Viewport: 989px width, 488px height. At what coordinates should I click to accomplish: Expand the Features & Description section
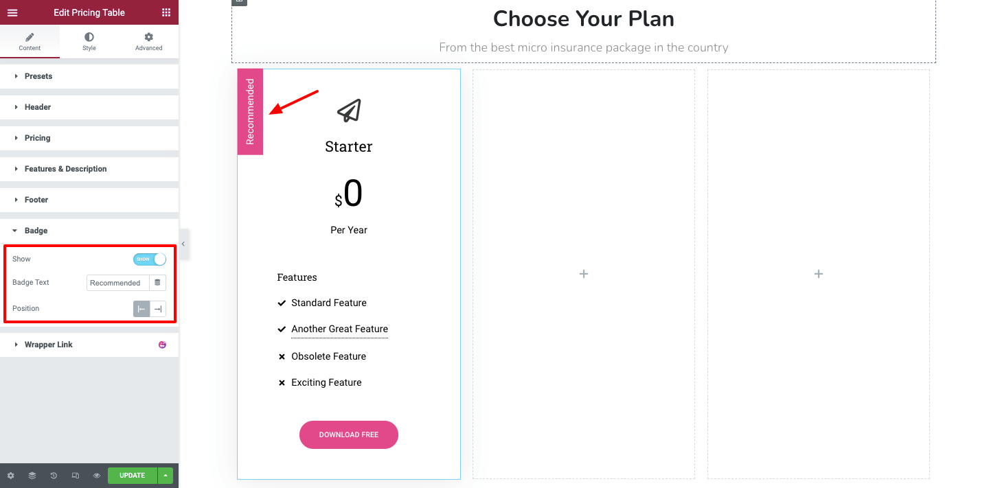click(65, 169)
